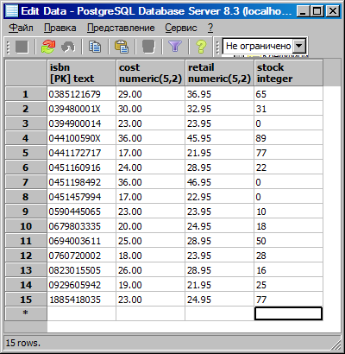Click retail cell 22.95 in row 8

tap(219, 197)
